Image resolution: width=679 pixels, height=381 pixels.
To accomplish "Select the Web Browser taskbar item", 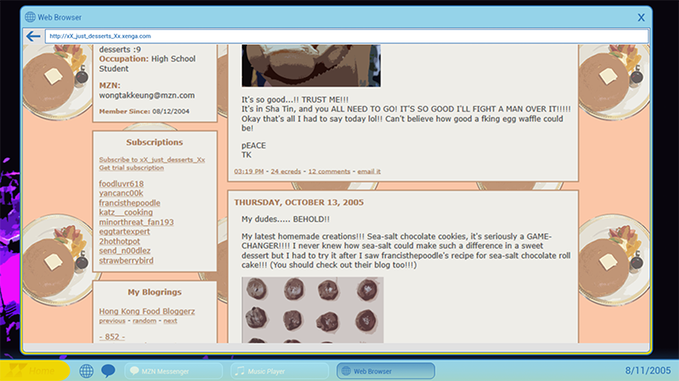I will point(385,371).
